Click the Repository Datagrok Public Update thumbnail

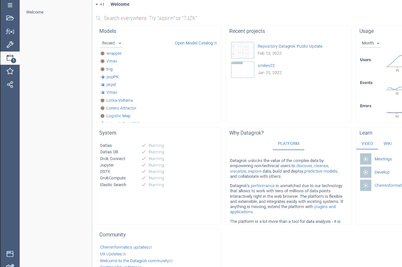(x=242, y=50)
